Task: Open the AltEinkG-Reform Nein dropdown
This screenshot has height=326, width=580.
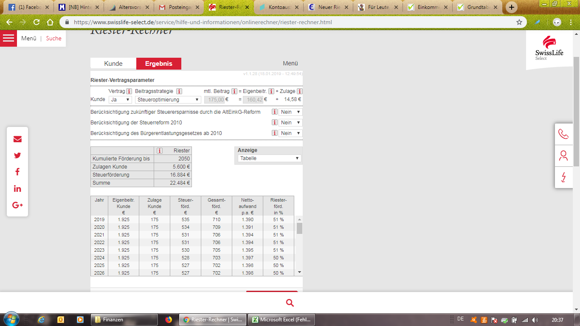Action: click(x=290, y=112)
